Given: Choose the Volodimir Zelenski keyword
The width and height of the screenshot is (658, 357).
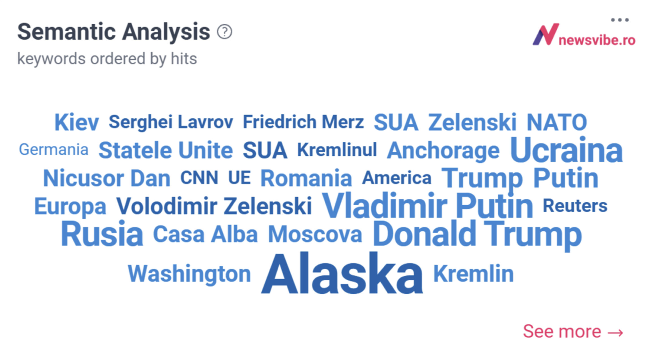Looking at the screenshot, I should point(214,206).
